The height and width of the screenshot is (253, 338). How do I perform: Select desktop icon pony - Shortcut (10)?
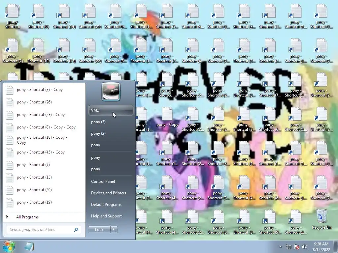(x=39, y=51)
